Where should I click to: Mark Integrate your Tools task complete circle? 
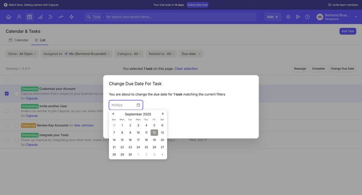click(16, 140)
